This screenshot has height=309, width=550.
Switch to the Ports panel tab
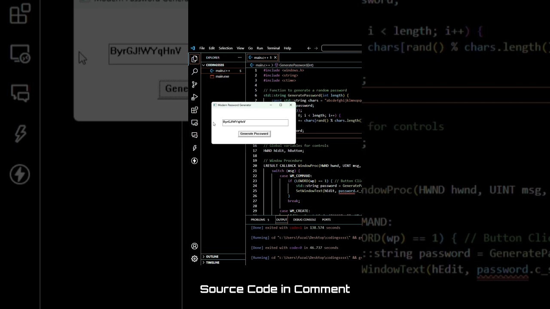tap(326, 219)
